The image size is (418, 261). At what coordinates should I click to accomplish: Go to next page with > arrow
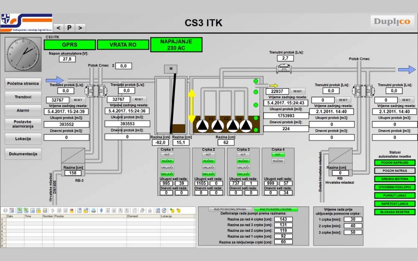[79, 28]
